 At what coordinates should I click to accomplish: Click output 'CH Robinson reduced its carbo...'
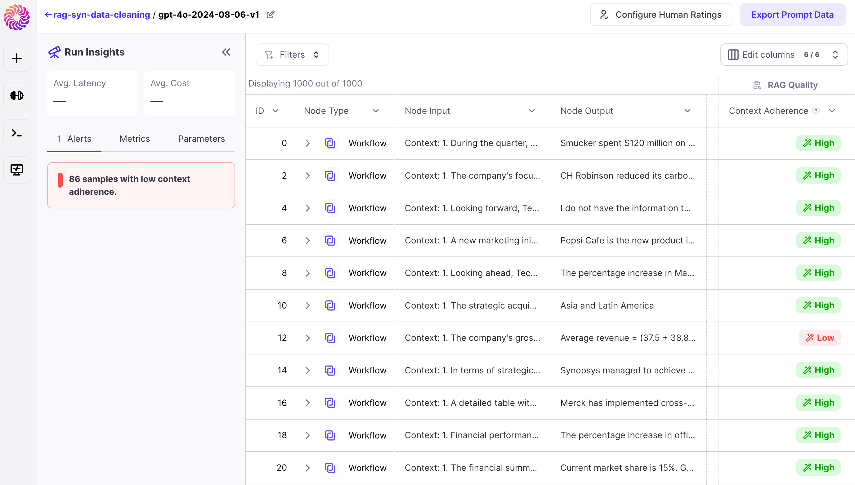[x=627, y=176]
